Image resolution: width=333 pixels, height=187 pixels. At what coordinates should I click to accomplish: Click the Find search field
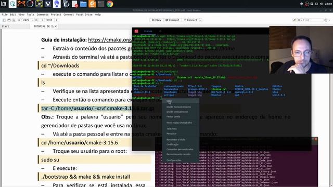tap(310, 20)
